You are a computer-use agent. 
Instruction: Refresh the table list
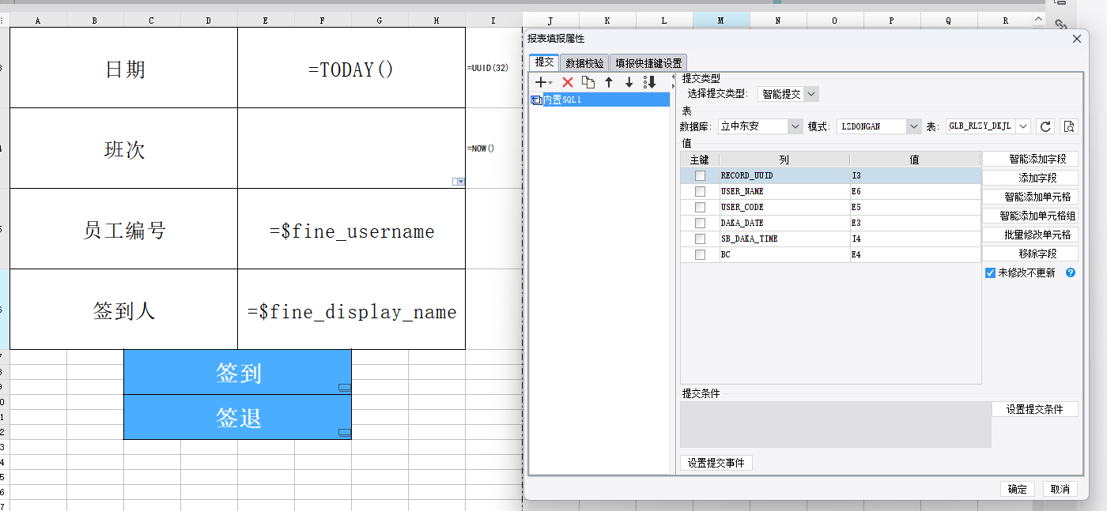point(1045,126)
